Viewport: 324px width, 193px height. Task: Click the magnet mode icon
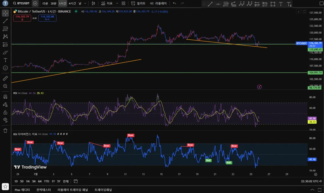5,96
